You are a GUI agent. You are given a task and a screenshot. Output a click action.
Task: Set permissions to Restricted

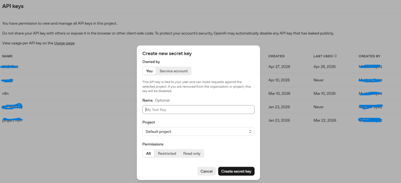pyautogui.click(x=167, y=153)
